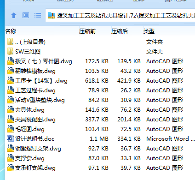Switch to the list view icon
The image size is (195, 180).
click(38, 15)
